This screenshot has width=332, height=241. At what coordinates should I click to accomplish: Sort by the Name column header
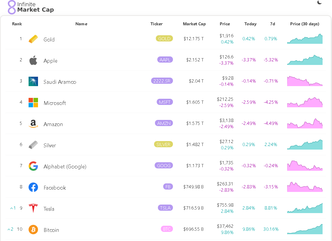(81, 24)
